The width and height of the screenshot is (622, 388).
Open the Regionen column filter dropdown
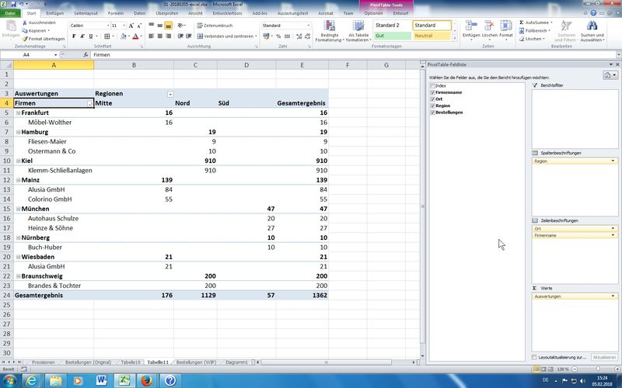coord(171,94)
